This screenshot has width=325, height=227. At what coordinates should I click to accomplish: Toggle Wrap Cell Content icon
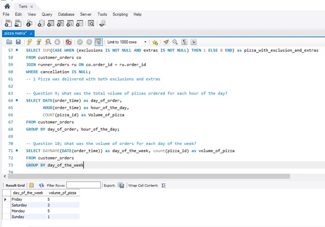pyautogui.click(x=163, y=186)
